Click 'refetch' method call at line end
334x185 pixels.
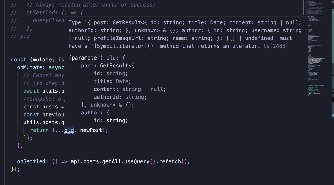[x=170, y=161]
